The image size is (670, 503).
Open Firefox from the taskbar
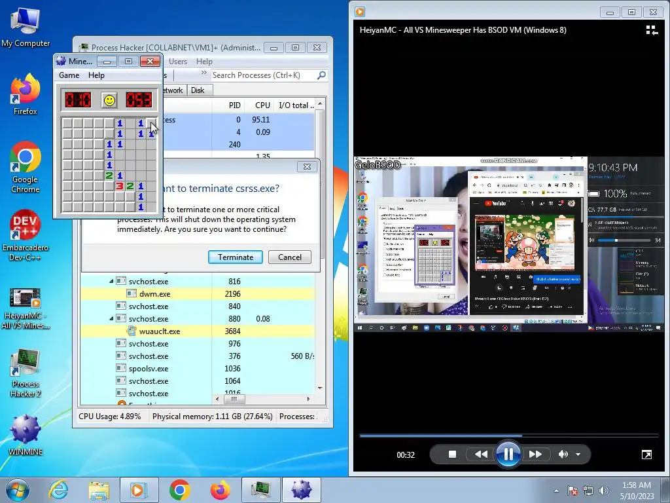(x=220, y=490)
